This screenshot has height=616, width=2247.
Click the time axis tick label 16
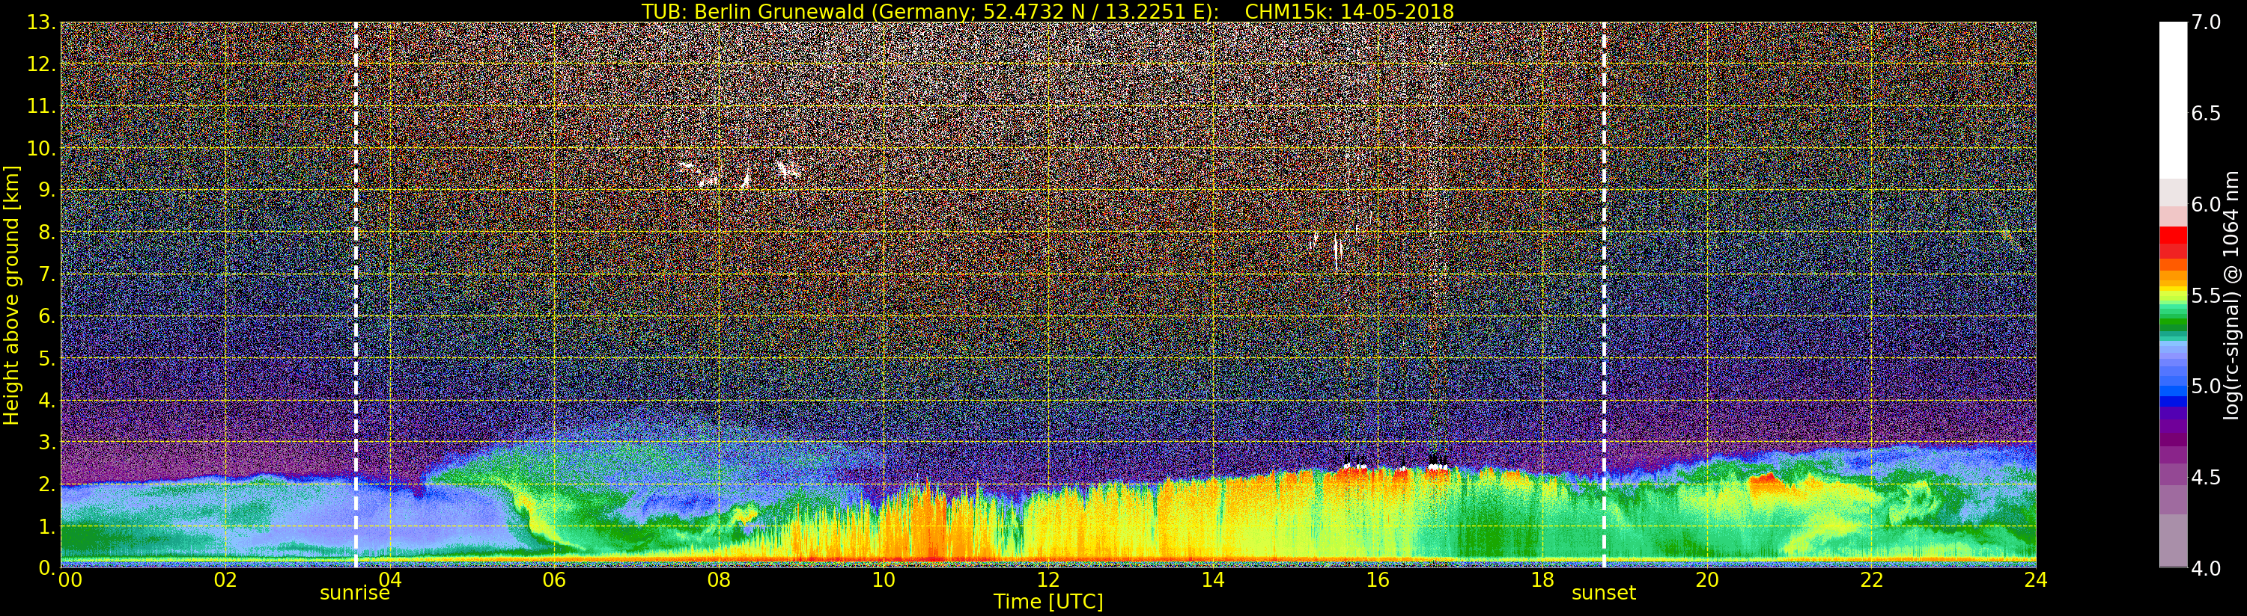coord(1378,579)
